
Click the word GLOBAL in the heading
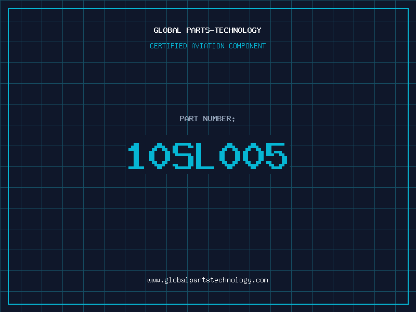coord(167,30)
